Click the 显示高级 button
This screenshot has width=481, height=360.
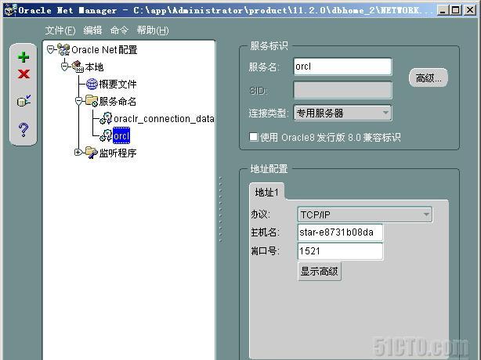pyautogui.click(x=320, y=271)
